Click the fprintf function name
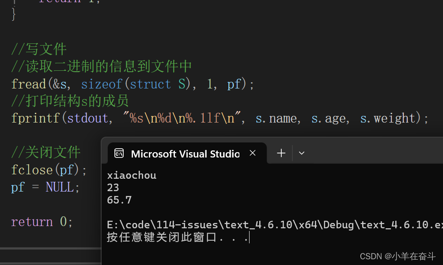This screenshot has height=265, width=443. [35, 118]
